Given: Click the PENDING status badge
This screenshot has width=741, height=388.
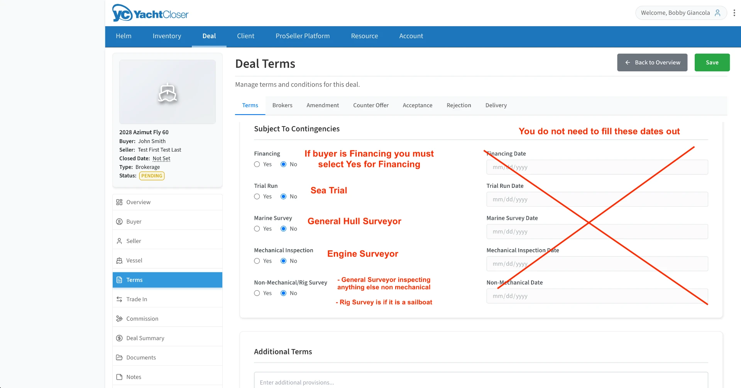Looking at the screenshot, I should click(152, 176).
